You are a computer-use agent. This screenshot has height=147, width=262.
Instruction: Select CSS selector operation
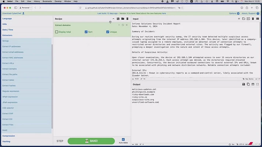(x=26, y=108)
